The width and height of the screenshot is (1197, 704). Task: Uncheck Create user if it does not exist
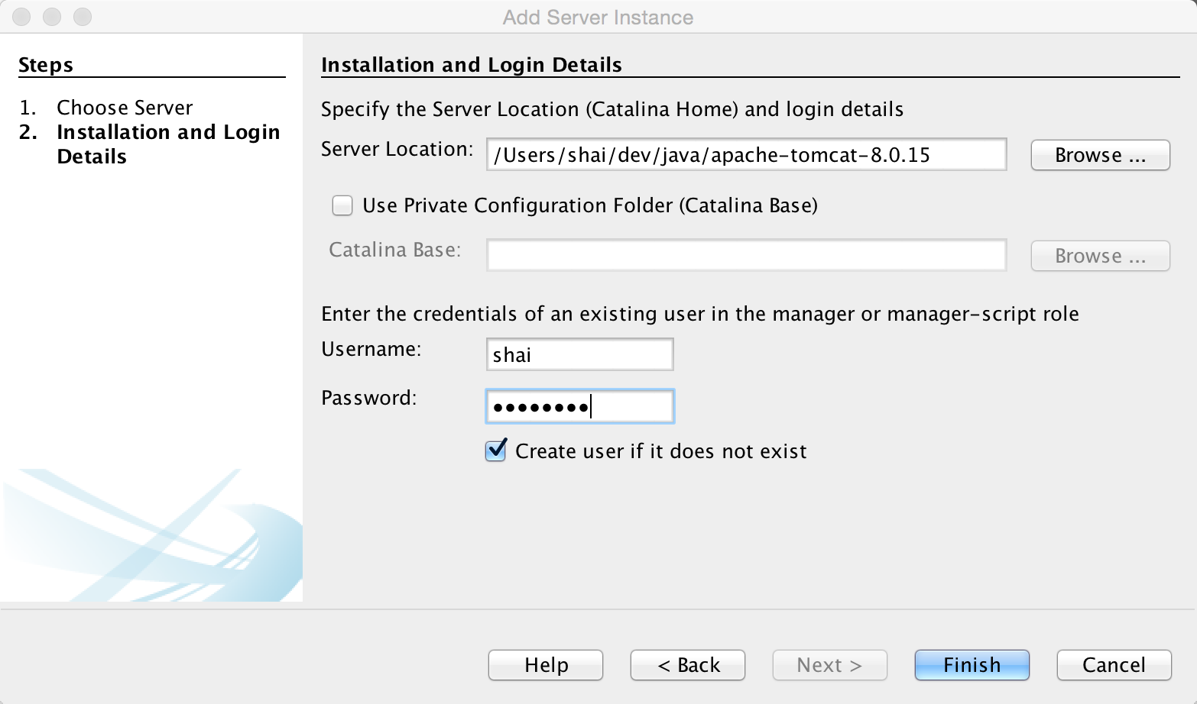coord(495,451)
